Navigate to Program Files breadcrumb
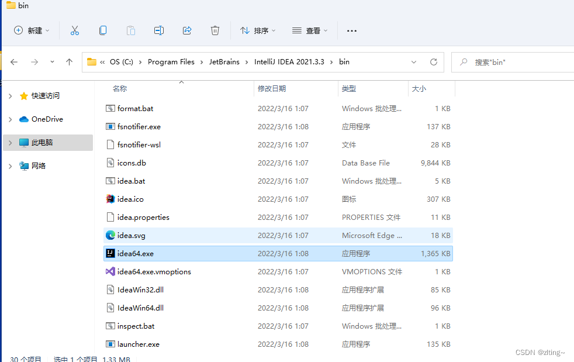The height and width of the screenshot is (362, 574). 171,62
